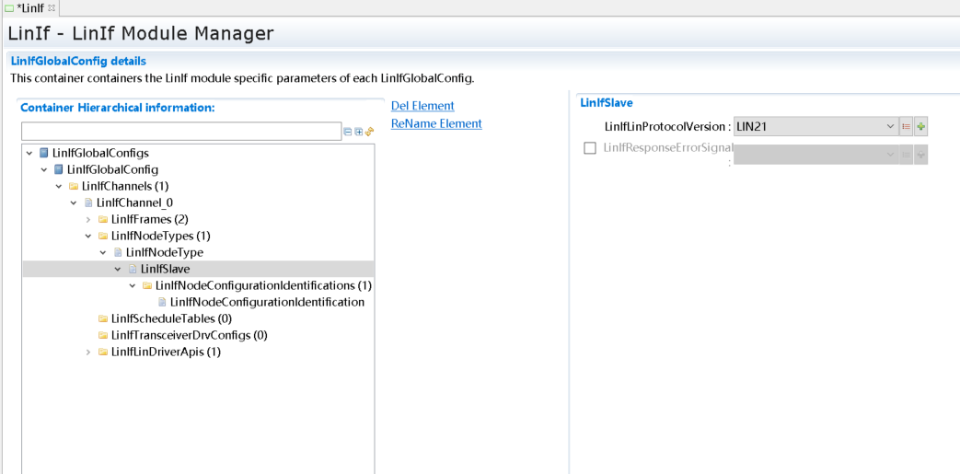The width and height of the screenshot is (960, 474).
Task: Click the LinIfTransceiverDrvConfigs folder icon
Action: pos(103,335)
